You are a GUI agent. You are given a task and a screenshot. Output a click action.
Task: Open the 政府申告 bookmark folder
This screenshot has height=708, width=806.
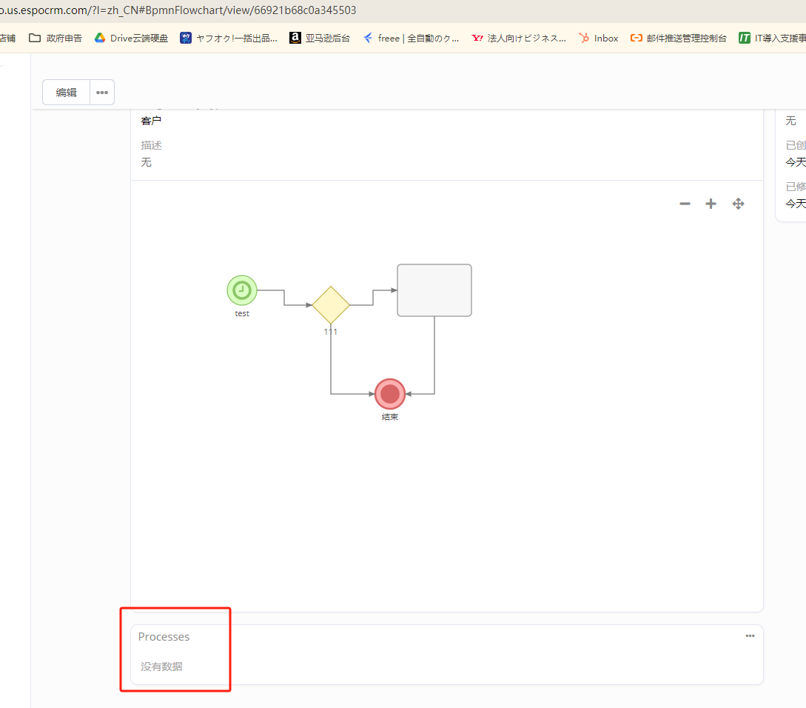click(x=56, y=38)
